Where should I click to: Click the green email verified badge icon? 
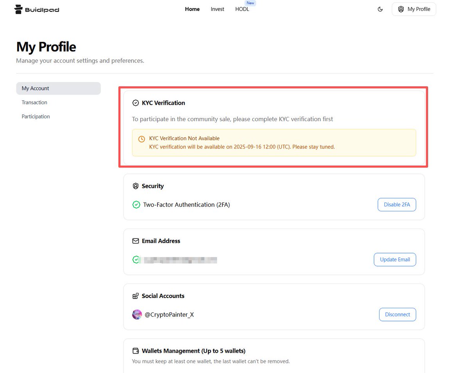[x=136, y=260]
